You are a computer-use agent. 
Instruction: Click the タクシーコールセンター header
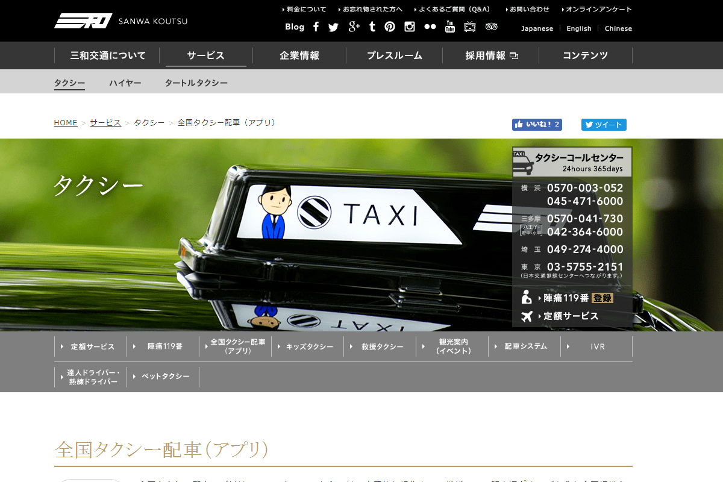click(572, 162)
